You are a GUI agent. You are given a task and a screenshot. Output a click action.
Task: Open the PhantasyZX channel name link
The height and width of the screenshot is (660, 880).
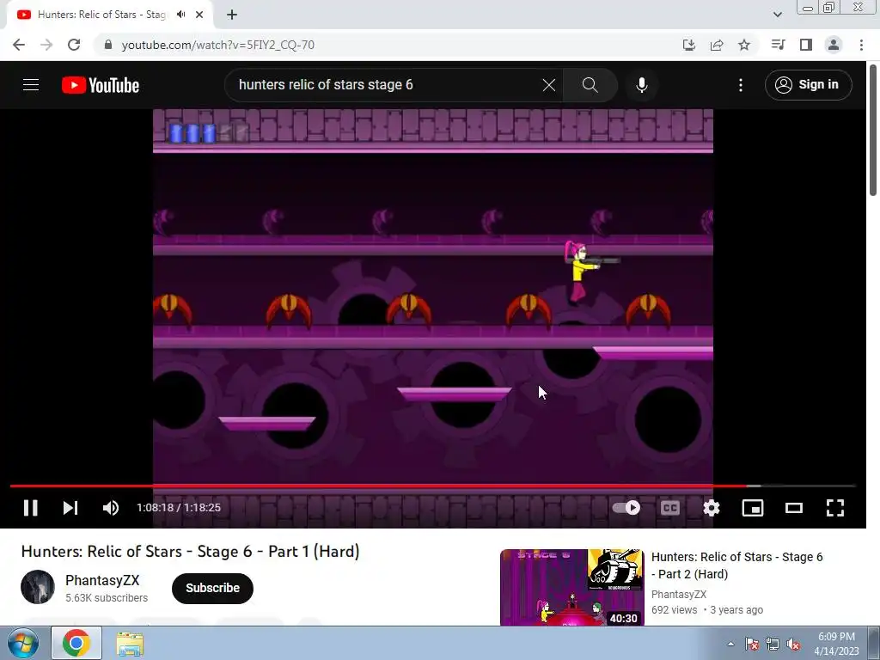click(x=102, y=580)
